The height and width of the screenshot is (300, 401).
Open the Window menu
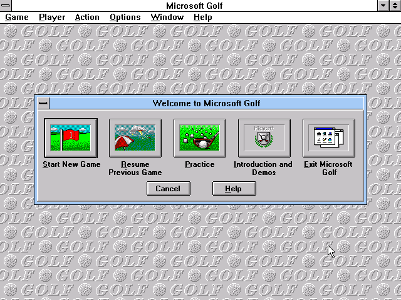(167, 17)
